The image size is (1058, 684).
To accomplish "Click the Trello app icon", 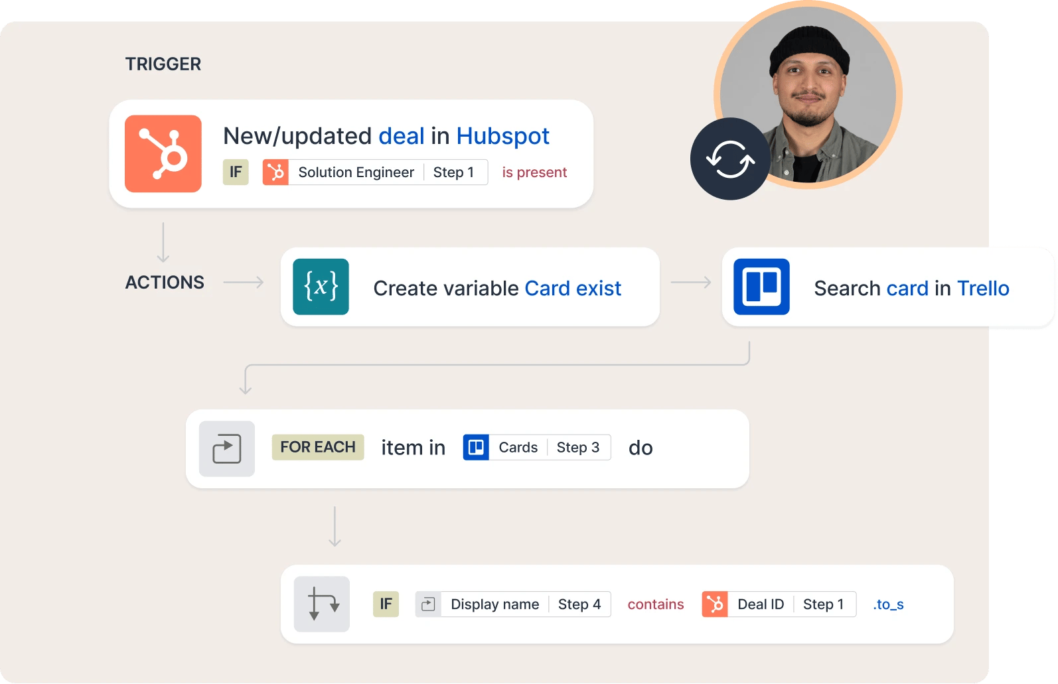I will coord(762,287).
